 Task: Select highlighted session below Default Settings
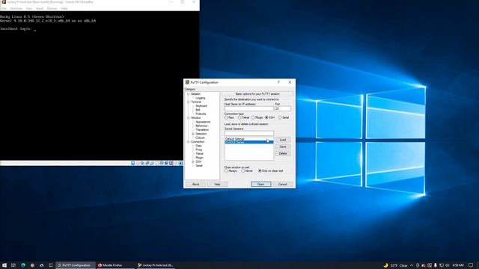coord(249,142)
